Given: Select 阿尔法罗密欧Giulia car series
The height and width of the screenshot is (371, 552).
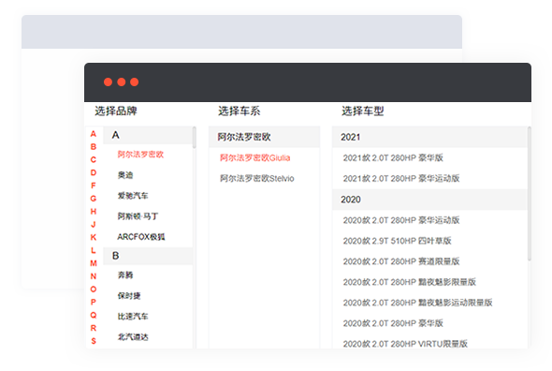Looking at the screenshot, I should (254, 157).
